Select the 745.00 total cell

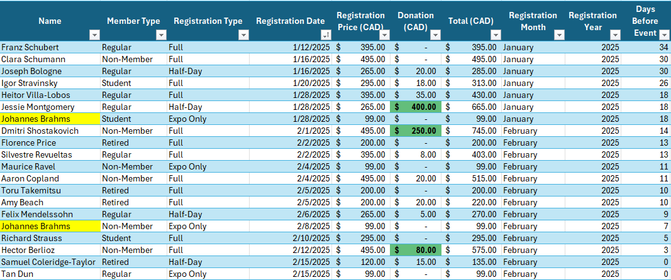tap(472, 131)
